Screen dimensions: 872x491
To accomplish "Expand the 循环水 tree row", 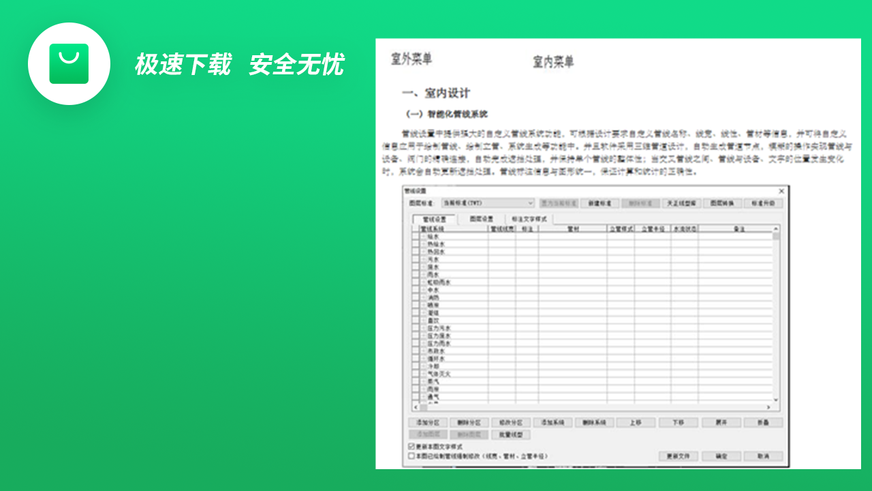I will click(x=424, y=359).
